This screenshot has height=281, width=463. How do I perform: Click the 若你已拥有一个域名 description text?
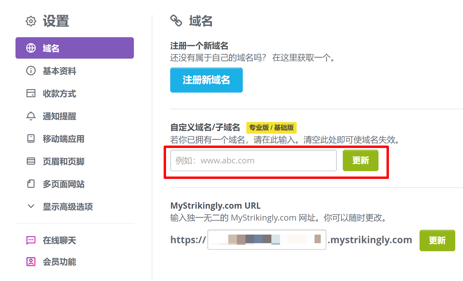point(285,140)
